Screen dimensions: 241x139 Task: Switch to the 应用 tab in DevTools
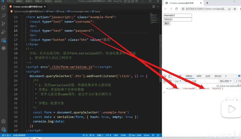coord(208,76)
